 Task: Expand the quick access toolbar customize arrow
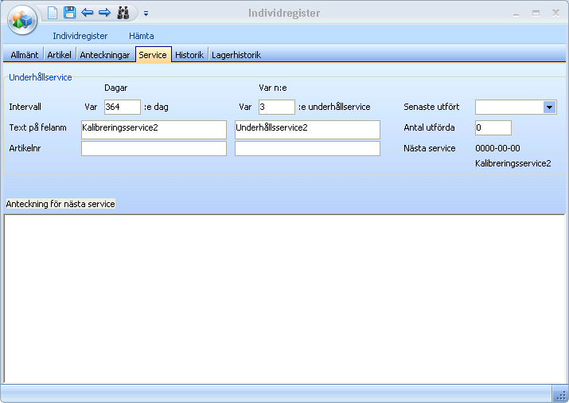146,14
